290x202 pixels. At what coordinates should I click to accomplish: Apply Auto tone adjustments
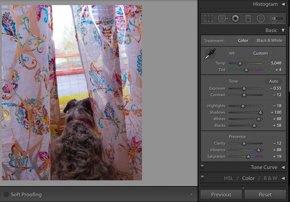click(x=274, y=81)
